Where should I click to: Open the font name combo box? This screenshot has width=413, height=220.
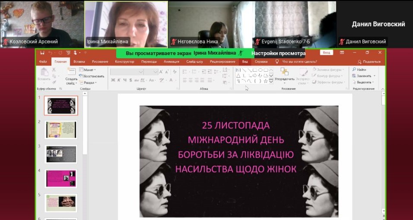tap(127, 72)
